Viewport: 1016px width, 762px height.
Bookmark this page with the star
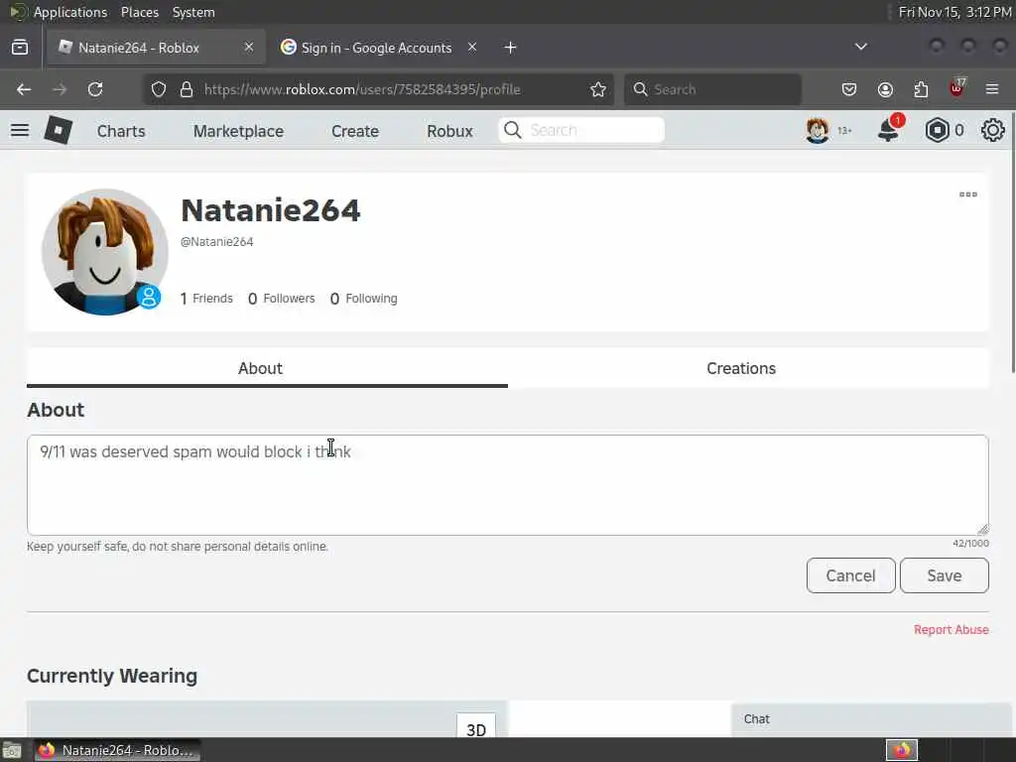click(x=598, y=89)
